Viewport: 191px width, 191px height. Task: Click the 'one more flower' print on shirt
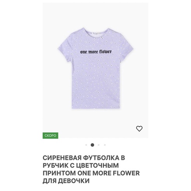96,52
